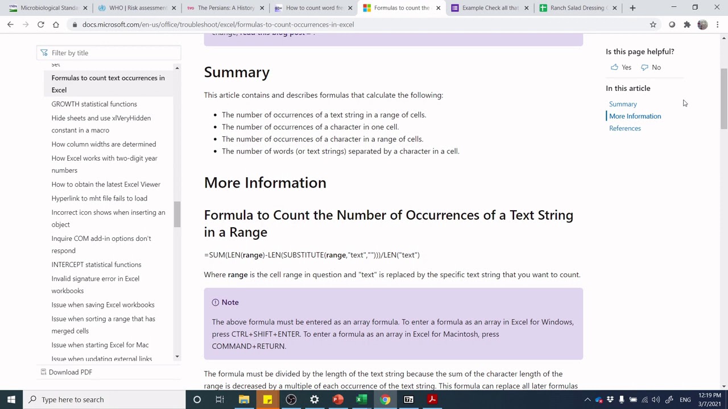
Task: Open How column widths are determined article
Action: (x=104, y=144)
